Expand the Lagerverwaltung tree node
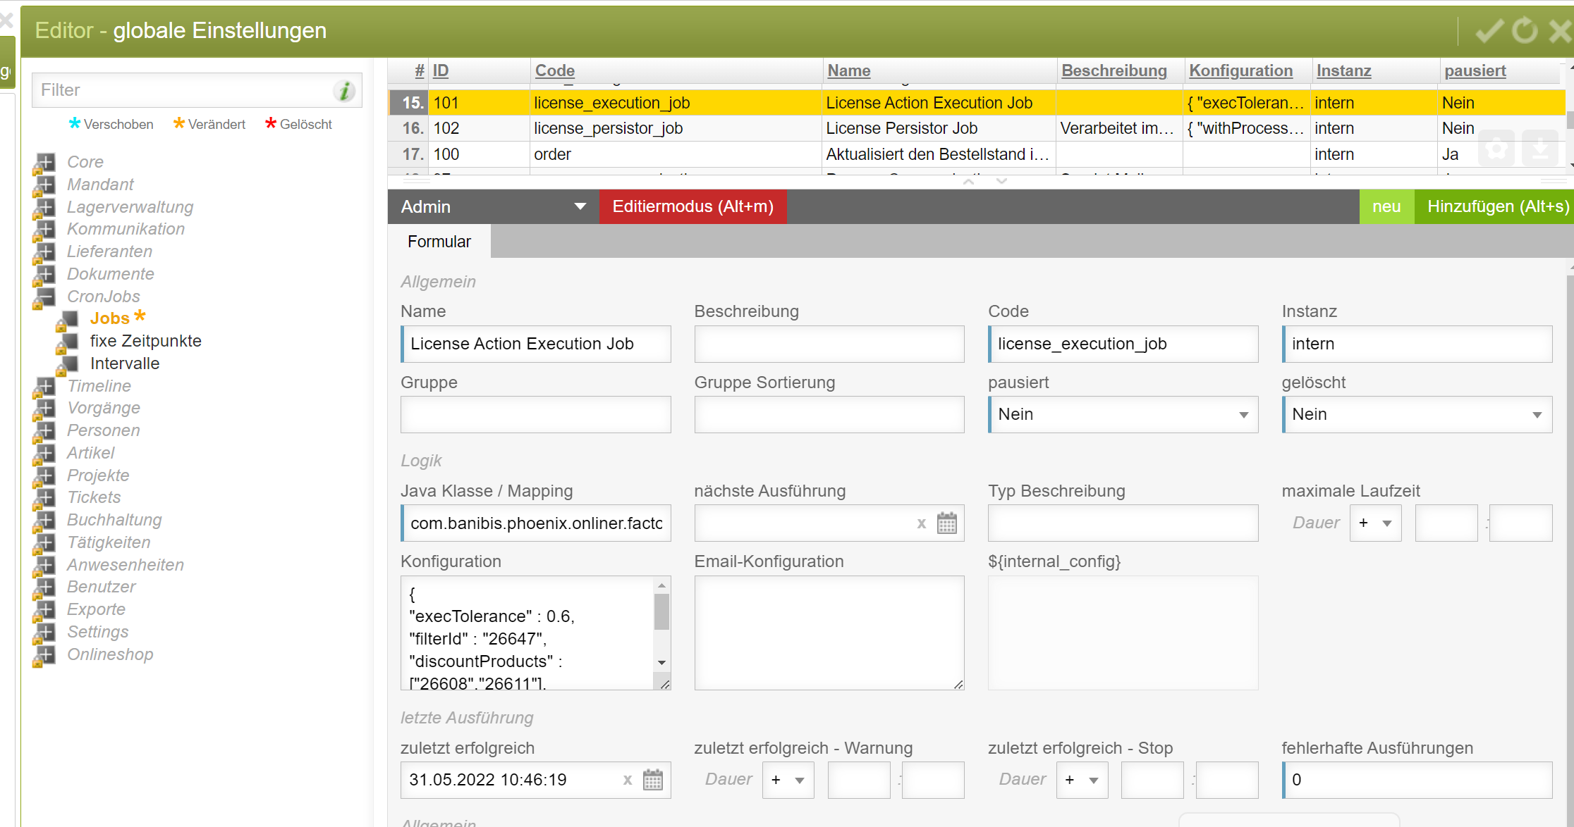Viewport: 1574px width, 827px height. 44,208
